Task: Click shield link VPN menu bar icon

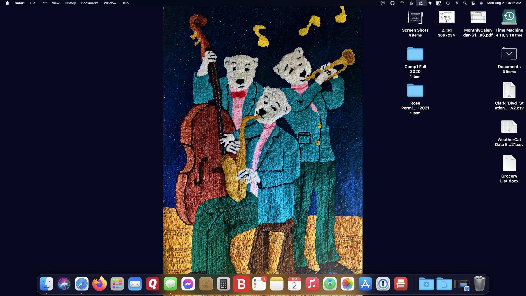Action: coord(383,3)
